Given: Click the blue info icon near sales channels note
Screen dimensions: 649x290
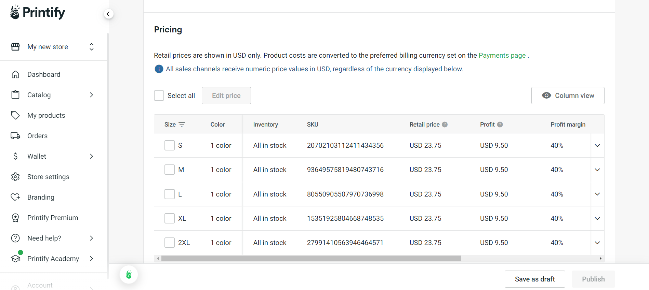Looking at the screenshot, I should coord(159,69).
